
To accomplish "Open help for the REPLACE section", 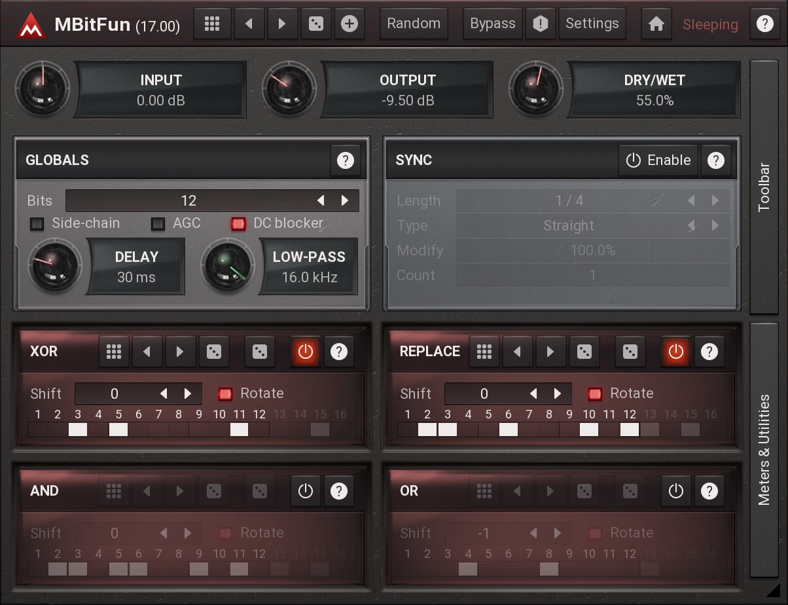I will tap(709, 352).
